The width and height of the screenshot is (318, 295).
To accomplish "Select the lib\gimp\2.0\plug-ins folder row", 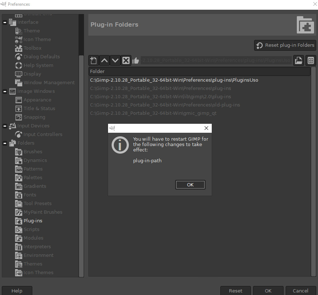I will tap(199, 96).
